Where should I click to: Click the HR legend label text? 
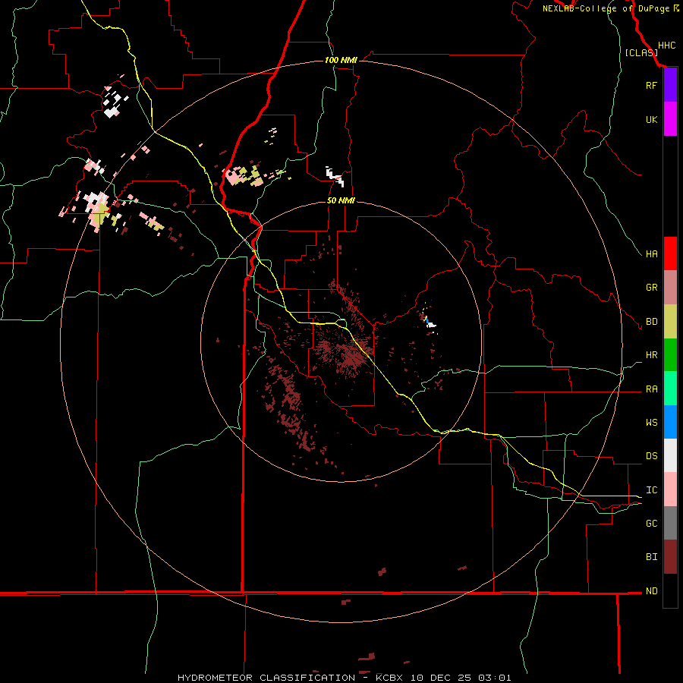coord(651,355)
